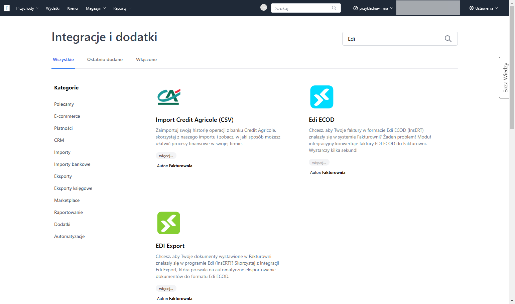Viewport: 515px width, 304px height.
Task: Open the Import Credit Agricole (CSV) title
Action: (195, 120)
